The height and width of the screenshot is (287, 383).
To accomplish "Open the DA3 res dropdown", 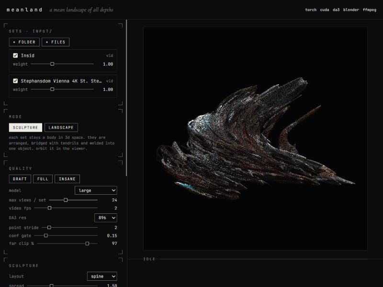I will pos(105,218).
